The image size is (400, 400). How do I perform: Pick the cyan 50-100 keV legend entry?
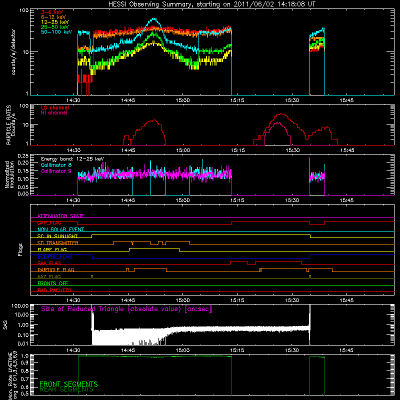pyautogui.click(x=56, y=32)
